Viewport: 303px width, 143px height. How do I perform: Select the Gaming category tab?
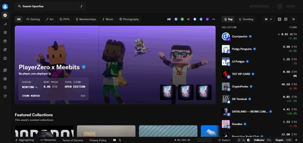click(33, 19)
